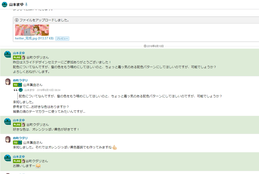Click the thumbs-up emoji in 谷町クダリ message
Image resolution: width=259 pixels, height=174 pixels.
pos(115,147)
